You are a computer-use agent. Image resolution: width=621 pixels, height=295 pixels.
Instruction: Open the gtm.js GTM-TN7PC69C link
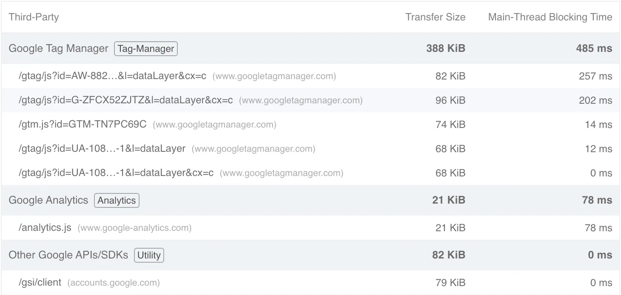(83, 125)
